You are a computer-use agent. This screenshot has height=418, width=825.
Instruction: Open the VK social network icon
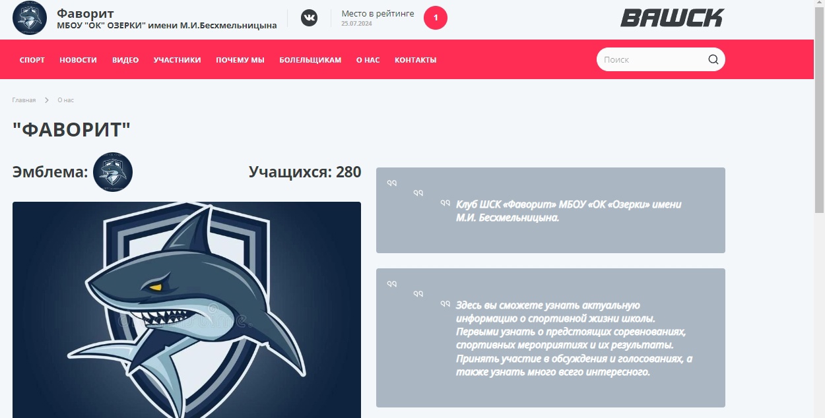[x=309, y=18]
